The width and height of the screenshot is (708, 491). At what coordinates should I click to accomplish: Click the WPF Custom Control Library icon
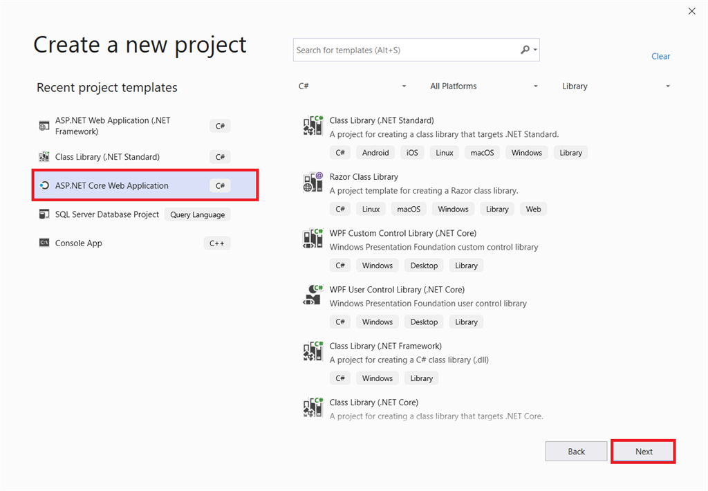click(313, 239)
